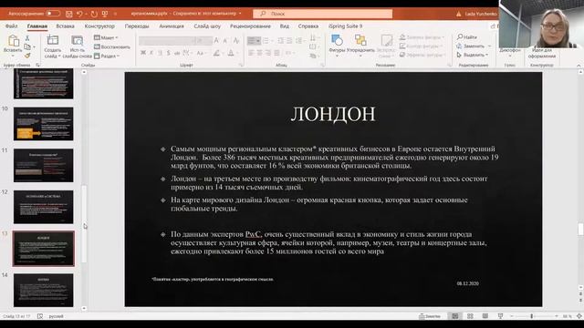
Task: Select slide 11 thumbnail
Action: click(44, 166)
